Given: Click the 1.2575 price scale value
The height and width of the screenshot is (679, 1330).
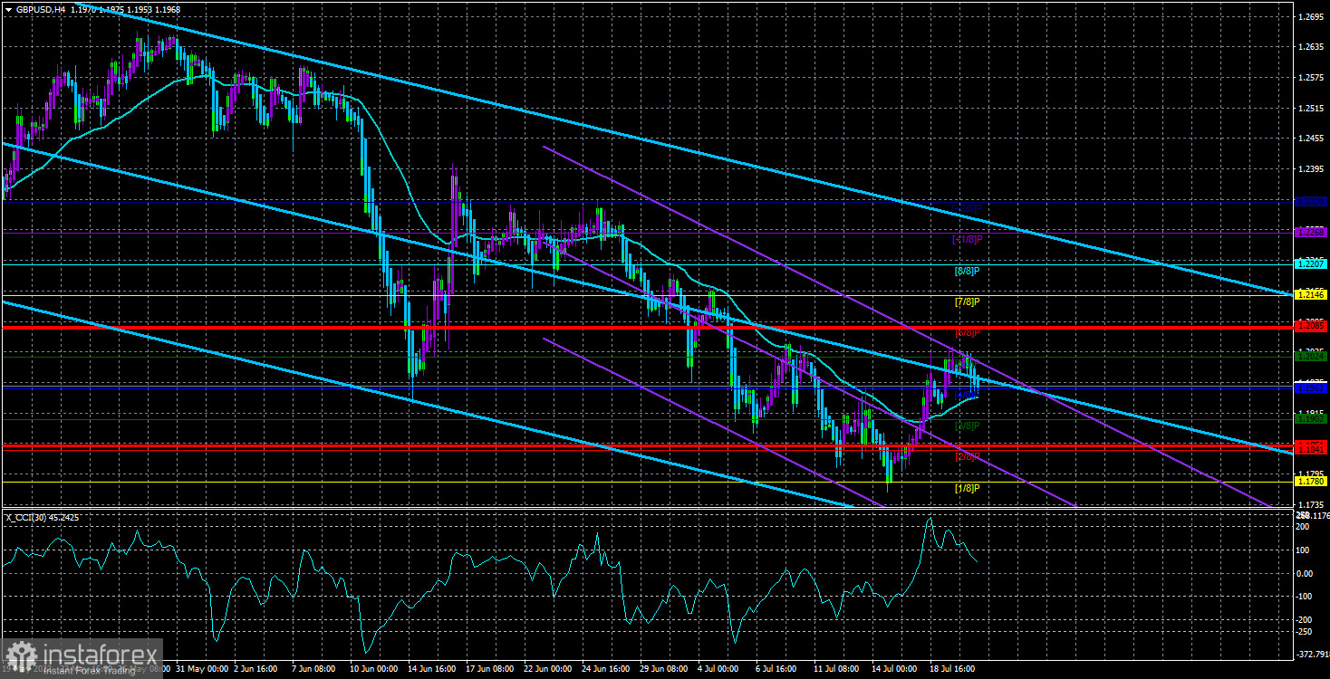Looking at the screenshot, I should click(1311, 78).
